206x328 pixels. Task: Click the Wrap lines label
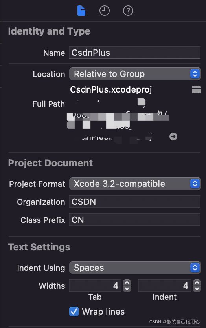[103, 312]
